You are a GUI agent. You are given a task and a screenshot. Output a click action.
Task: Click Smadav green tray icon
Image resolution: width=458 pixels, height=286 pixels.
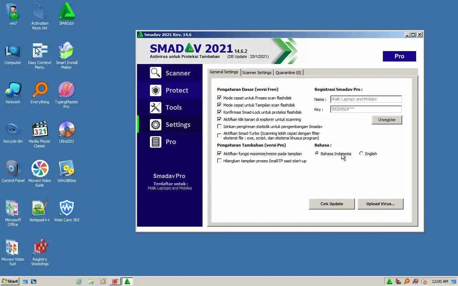click(x=389, y=281)
